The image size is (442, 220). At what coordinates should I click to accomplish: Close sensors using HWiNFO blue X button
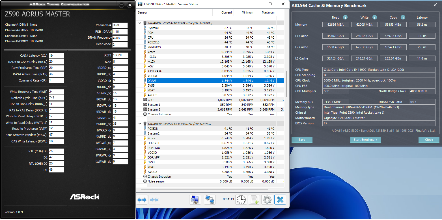pos(280,200)
